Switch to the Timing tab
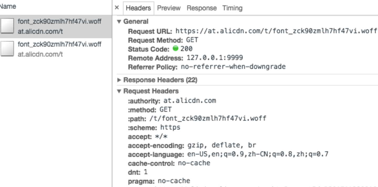Image resolution: width=378 pixels, height=187 pixels. [232, 8]
